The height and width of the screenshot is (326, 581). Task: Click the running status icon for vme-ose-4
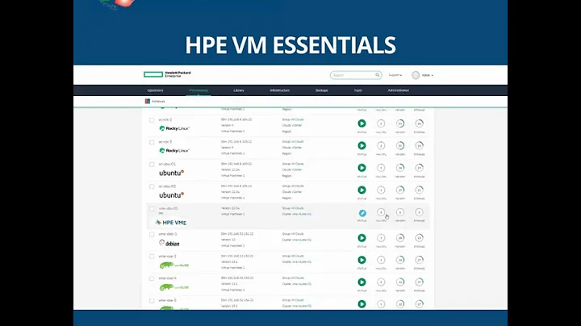click(x=362, y=282)
